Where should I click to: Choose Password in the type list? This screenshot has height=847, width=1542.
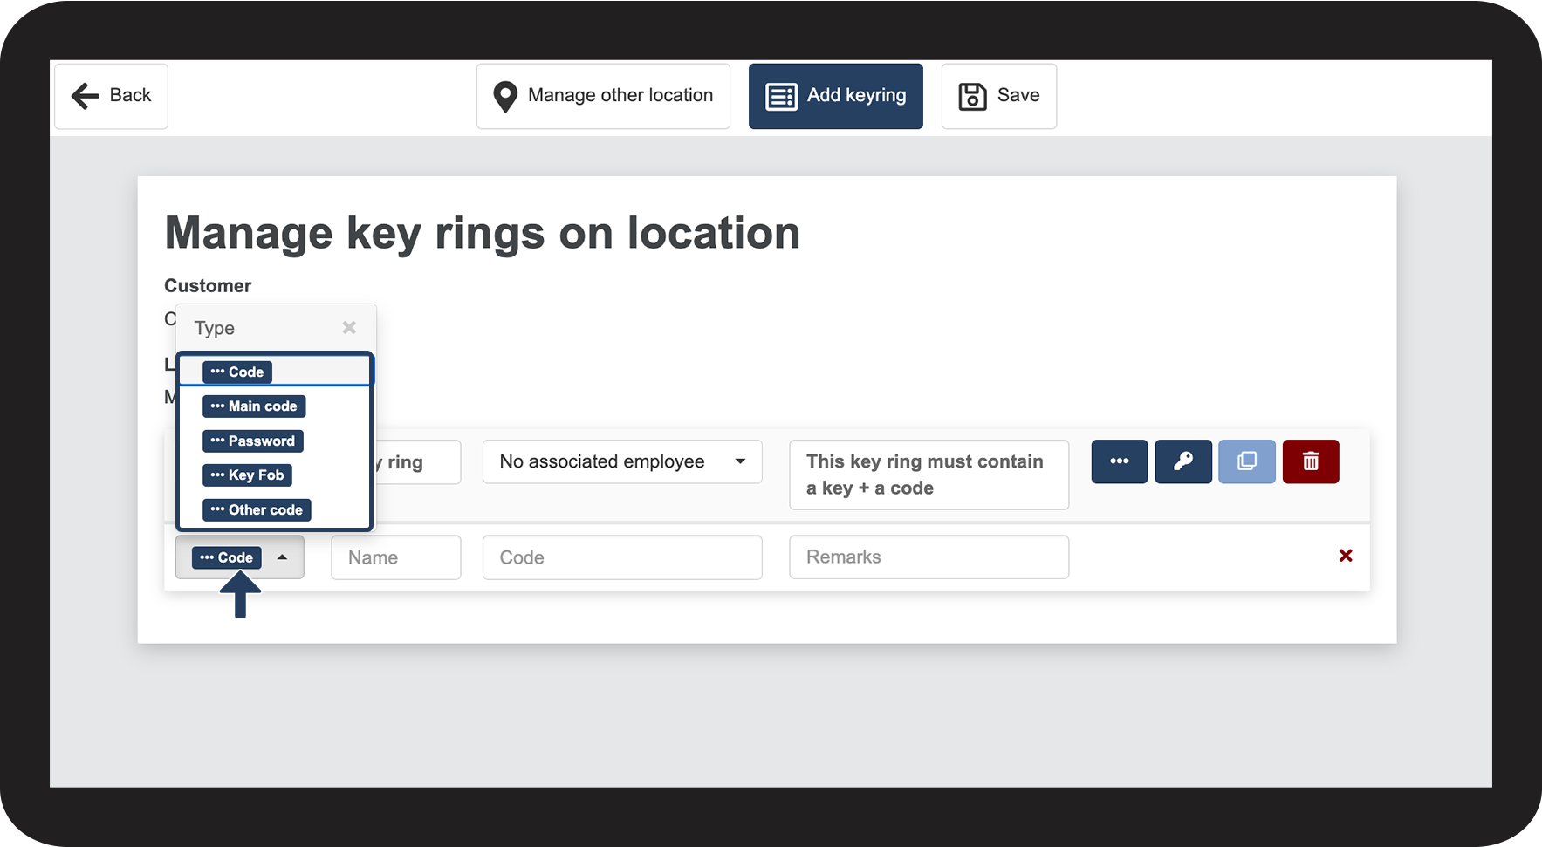tap(253, 441)
